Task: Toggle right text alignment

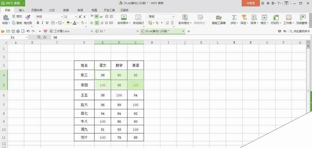Action: click(x=102, y=23)
